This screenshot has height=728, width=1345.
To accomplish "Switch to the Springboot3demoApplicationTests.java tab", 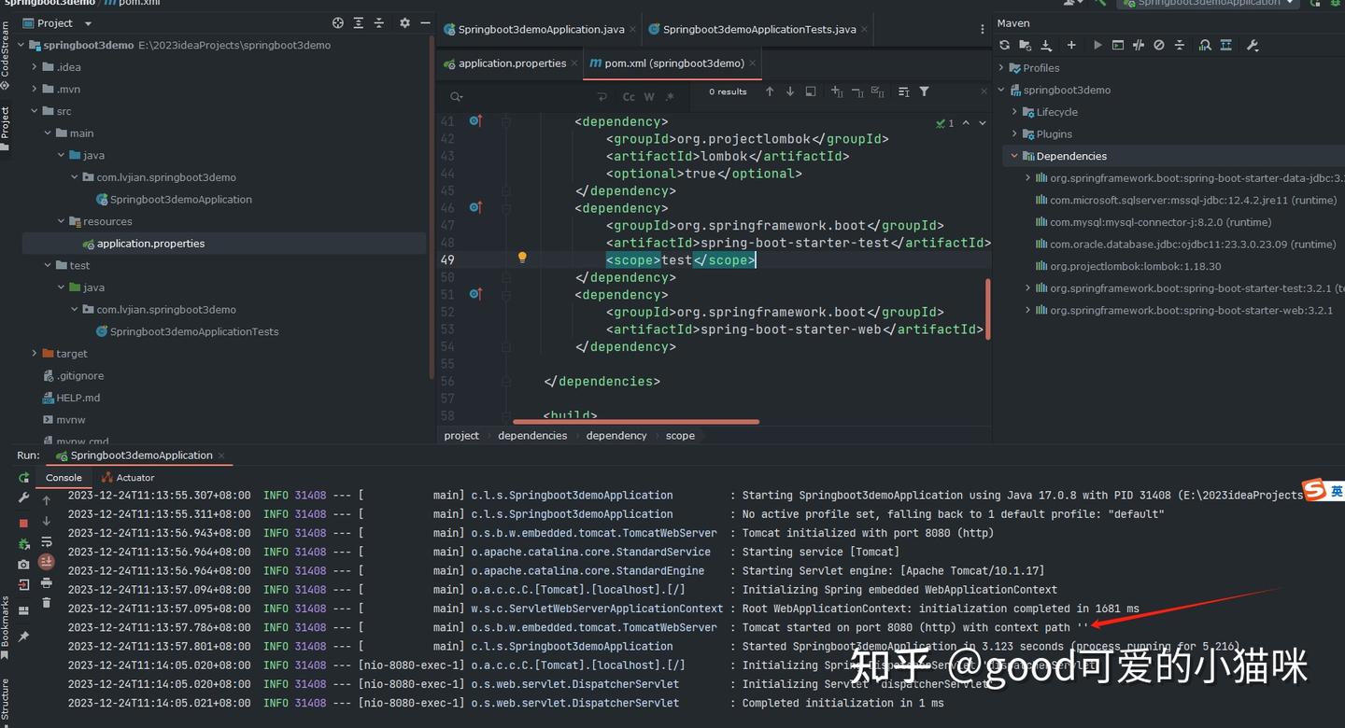I will coord(757,29).
